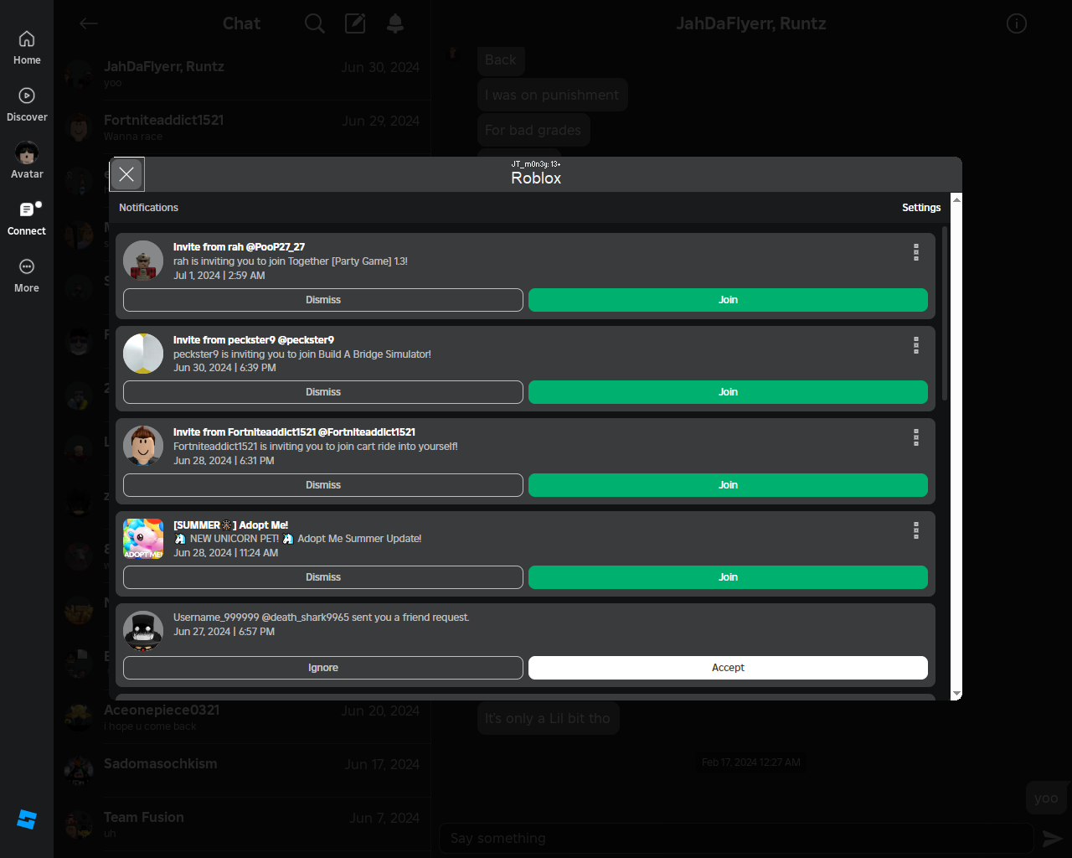The image size is (1072, 858).
Task: Click the '[SUMMER] Adopt Me!' title
Action: tap(230, 525)
